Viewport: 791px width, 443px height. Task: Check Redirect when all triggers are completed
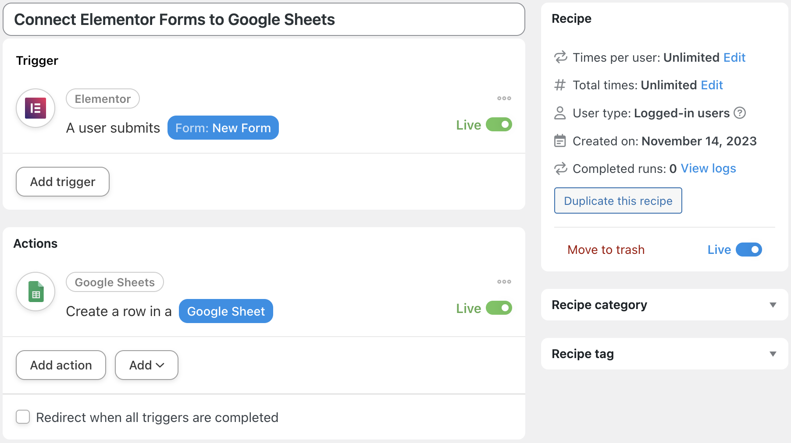pos(23,417)
